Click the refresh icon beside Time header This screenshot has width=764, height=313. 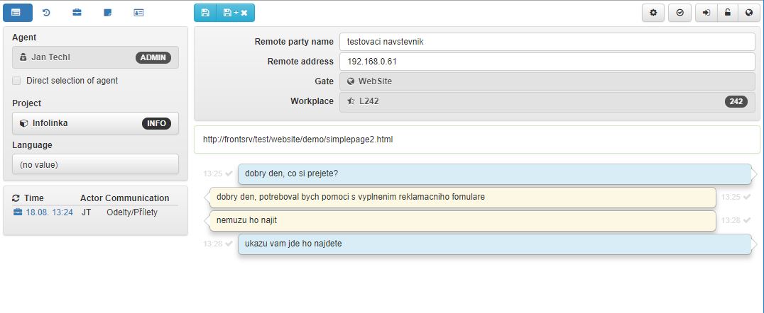coord(16,198)
